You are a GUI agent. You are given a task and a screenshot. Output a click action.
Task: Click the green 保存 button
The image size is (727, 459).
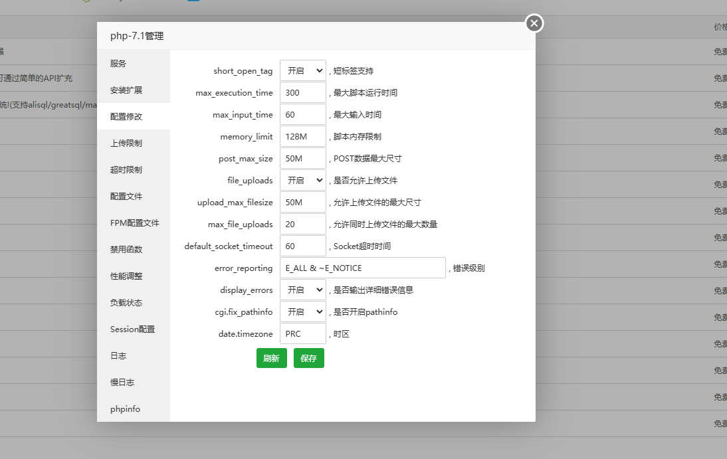pyautogui.click(x=309, y=358)
